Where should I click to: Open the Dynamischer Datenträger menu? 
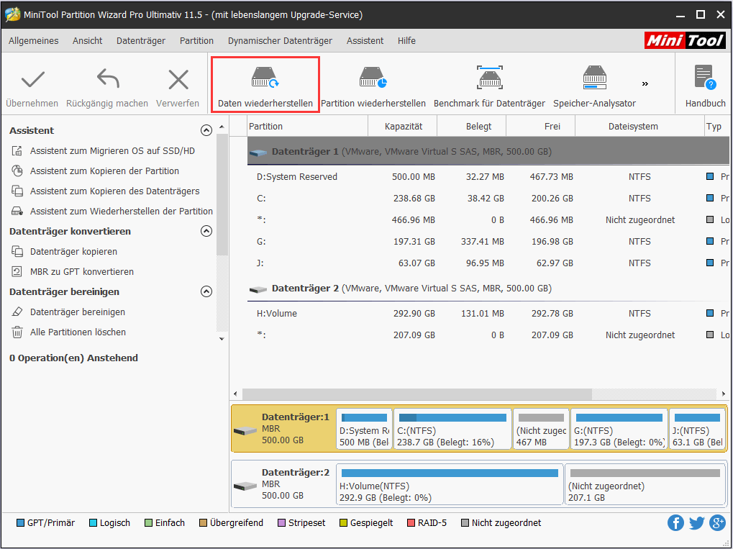click(x=280, y=41)
